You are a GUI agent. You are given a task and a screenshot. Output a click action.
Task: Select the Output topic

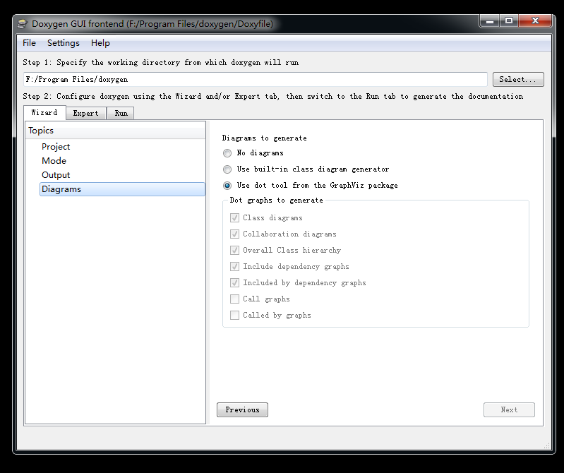(56, 175)
